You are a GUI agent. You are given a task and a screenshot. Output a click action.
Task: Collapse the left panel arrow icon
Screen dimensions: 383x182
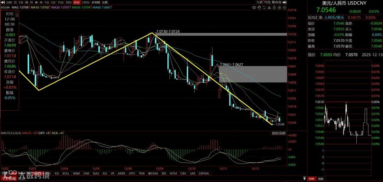(x=3, y=2)
